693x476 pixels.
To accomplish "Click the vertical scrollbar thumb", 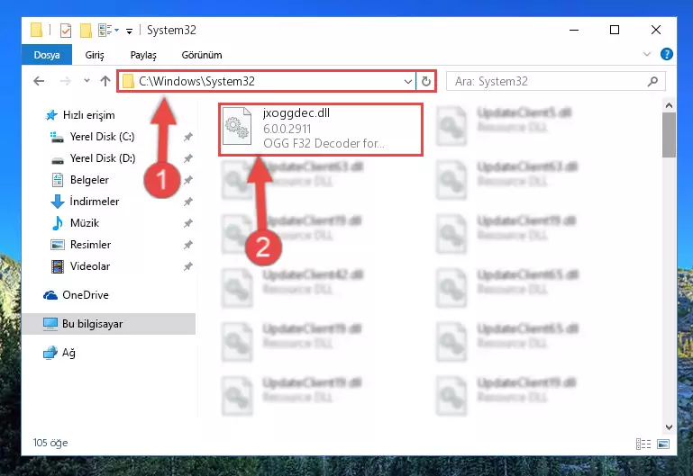I will pyautogui.click(x=669, y=135).
